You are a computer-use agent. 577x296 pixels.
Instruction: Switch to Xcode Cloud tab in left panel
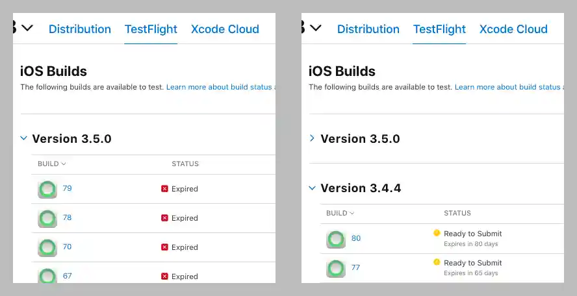[225, 29]
